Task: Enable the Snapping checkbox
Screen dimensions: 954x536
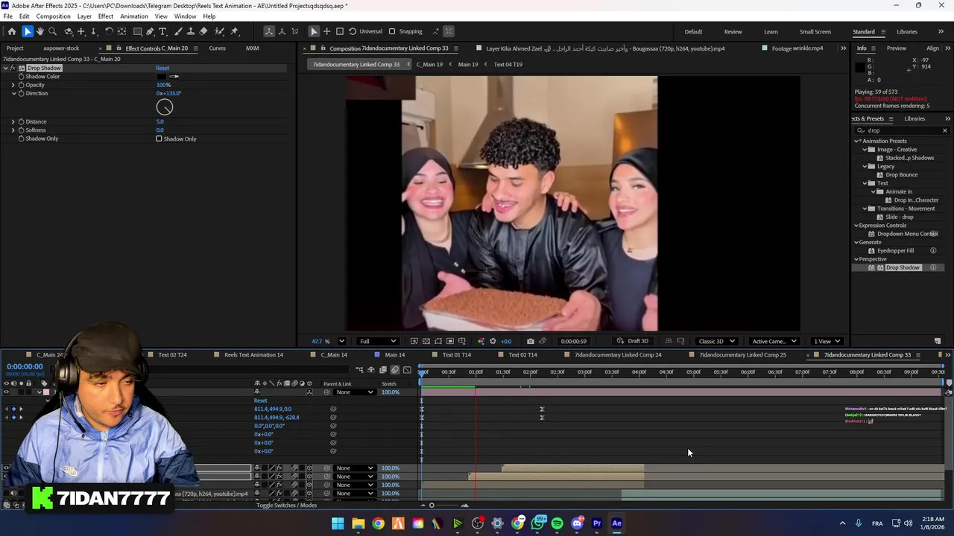Action: click(x=392, y=31)
